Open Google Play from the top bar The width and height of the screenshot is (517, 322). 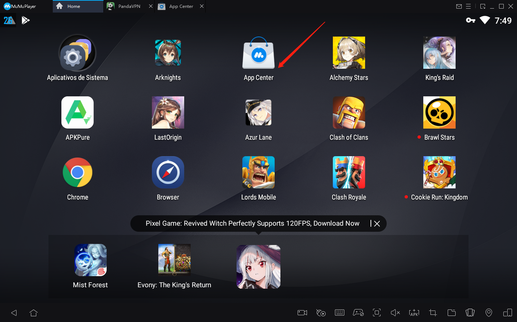point(25,20)
